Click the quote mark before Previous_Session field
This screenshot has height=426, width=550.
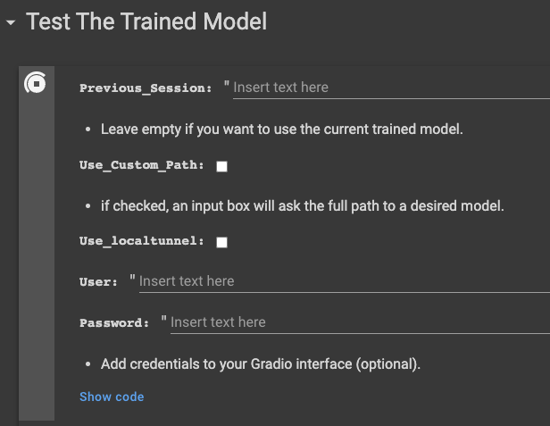coord(227,86)
